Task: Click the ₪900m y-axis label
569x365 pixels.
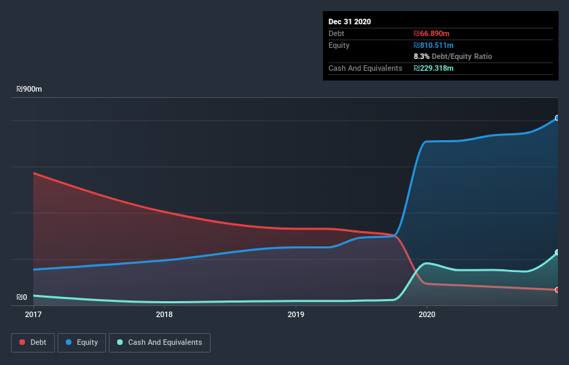Action: (x=29, y=89)
